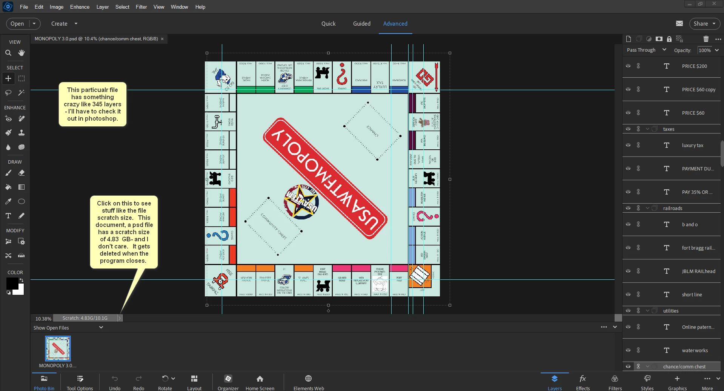Select the Eraser tool

pyautogui.click(x=22, y=173)
